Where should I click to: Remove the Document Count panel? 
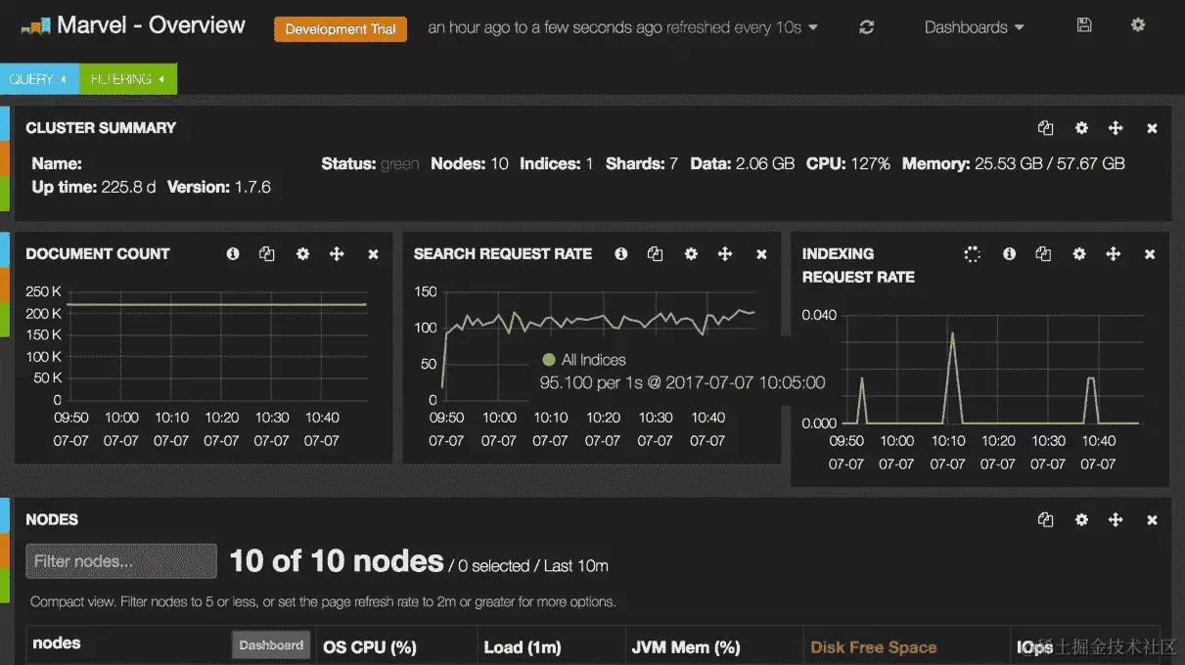pyautogui.click(x=373, y=254)
